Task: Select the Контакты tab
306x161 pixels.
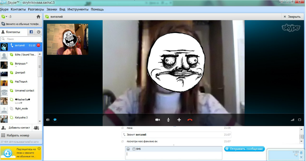Action: pos(13,32)
